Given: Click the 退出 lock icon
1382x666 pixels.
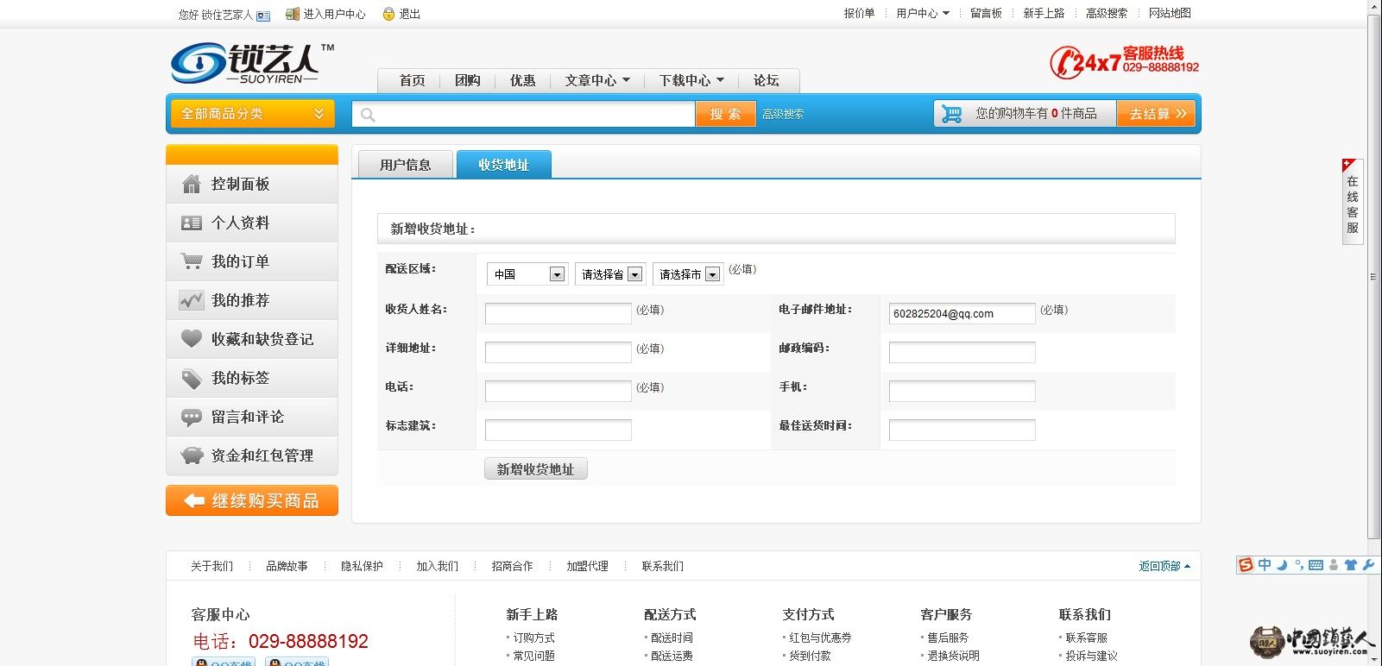Looking at the screenshot, I should (389, 14).
